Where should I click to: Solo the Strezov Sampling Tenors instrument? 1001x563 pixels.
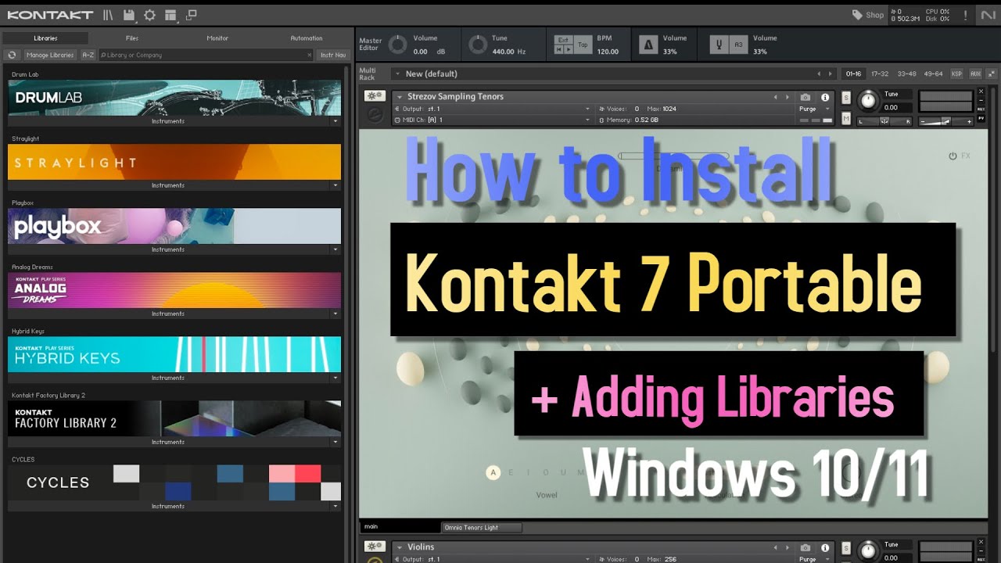coord(846,98)
